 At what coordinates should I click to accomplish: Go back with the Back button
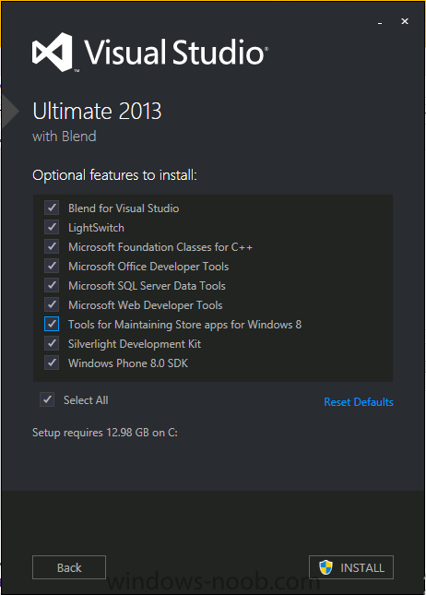(x=69, y=567)
